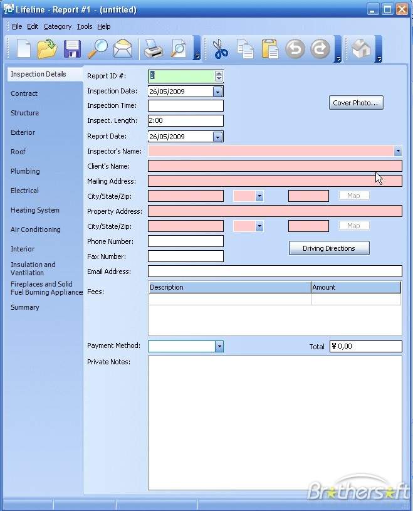The width and height of the screenshot is (413, 511).
Task: Click the Private Notes text area
Action: (275, 423)
